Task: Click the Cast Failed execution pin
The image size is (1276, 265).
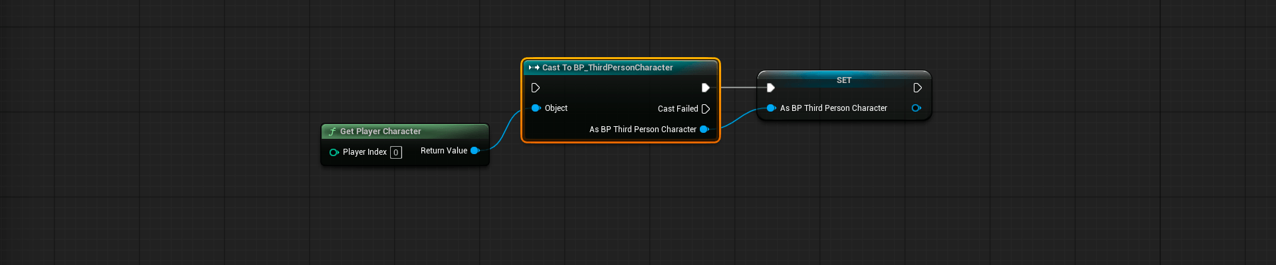Action: (x=706, y=109)
